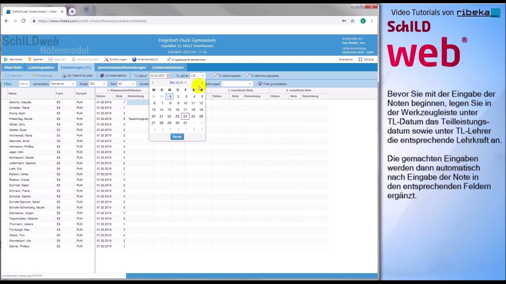Select day 31 in the calendar
506x284 pixels.
pos(185,123)
